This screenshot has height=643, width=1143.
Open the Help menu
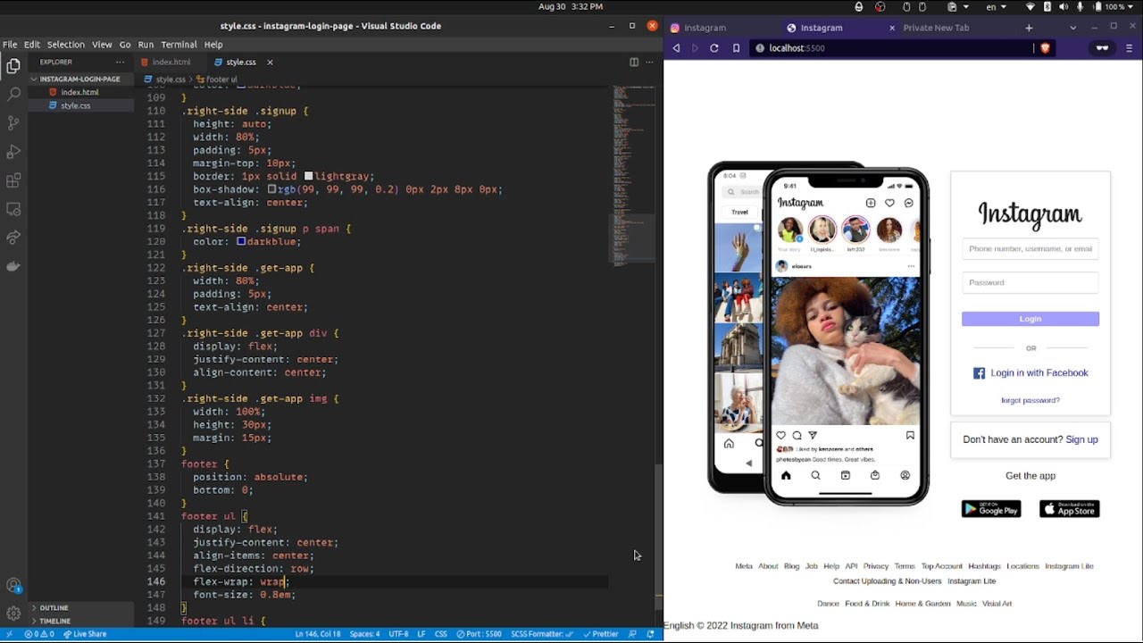(213, 44)
